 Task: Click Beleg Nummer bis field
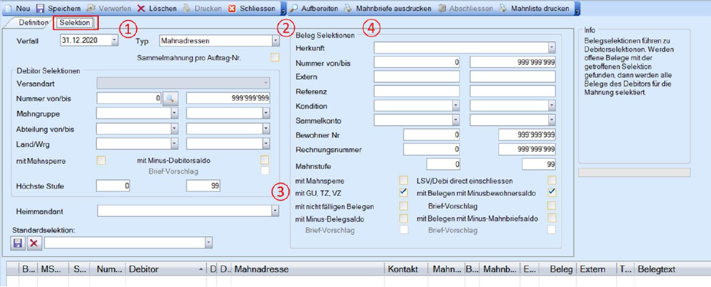(513, 62)
